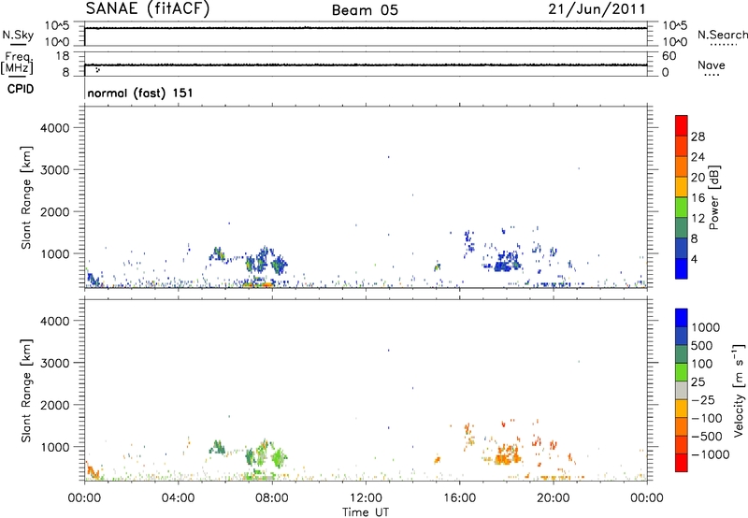Click the SANAE (fitACF) plot title
748x518 pixels.
point(148,8)
